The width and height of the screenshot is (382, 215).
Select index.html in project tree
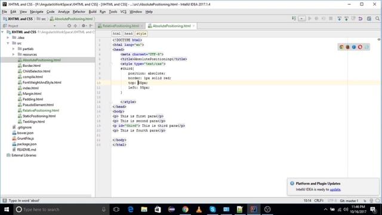(30, 88)
